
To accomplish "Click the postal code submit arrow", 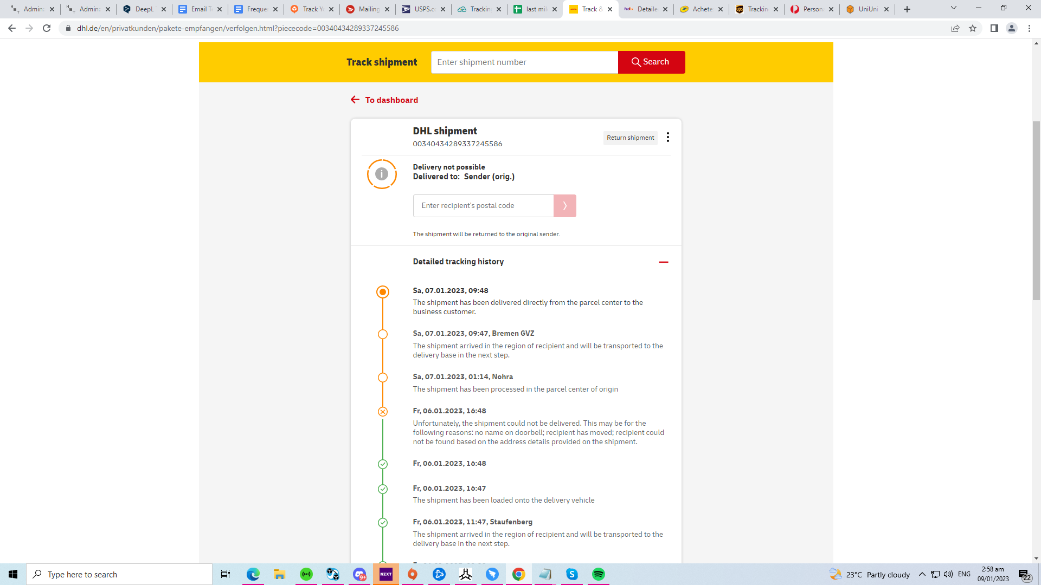I will click(564, 206).
